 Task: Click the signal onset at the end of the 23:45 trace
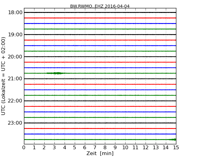click(173, 139)
